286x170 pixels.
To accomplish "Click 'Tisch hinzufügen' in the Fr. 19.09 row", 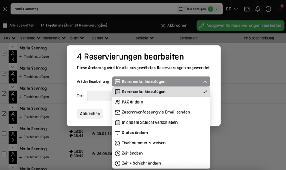I will 34,137.
